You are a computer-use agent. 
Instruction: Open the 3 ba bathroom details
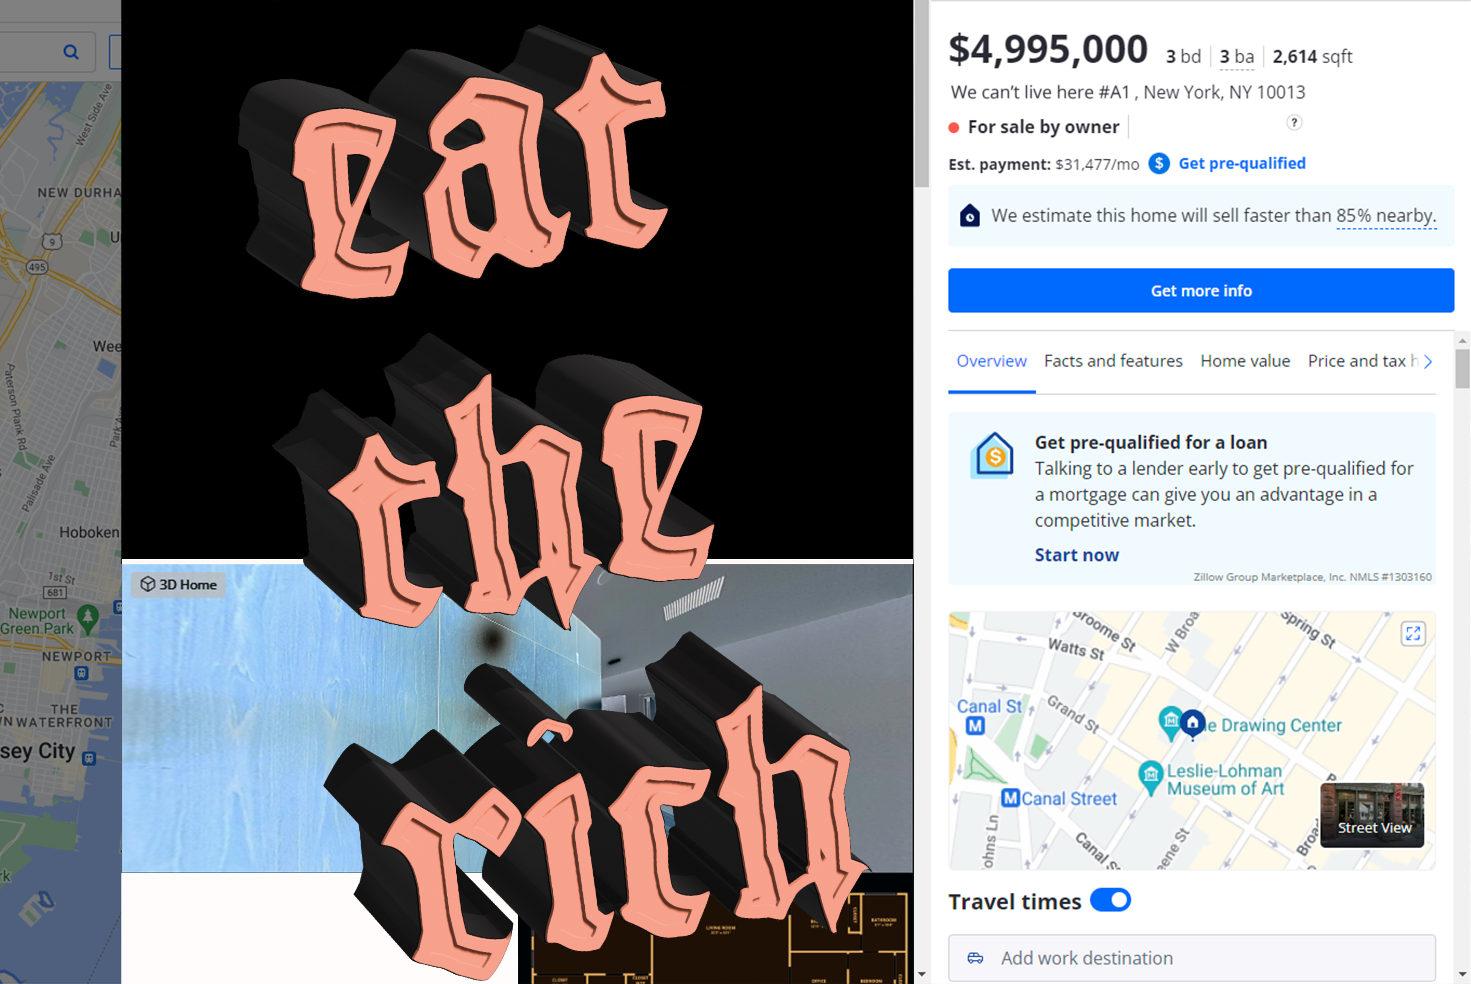[1236, 57]
